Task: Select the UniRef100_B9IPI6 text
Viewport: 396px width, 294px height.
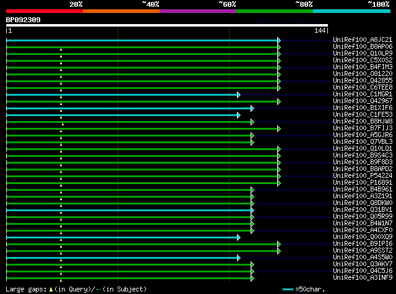Action: pos(363,244)
